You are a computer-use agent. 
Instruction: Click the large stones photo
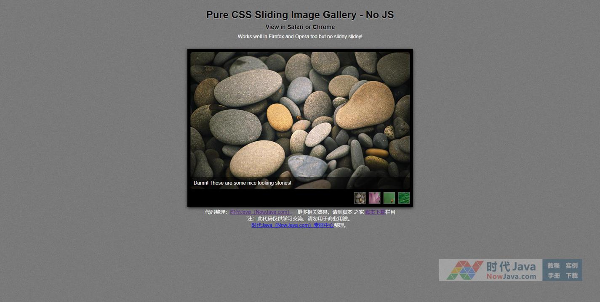coord(300,114)
